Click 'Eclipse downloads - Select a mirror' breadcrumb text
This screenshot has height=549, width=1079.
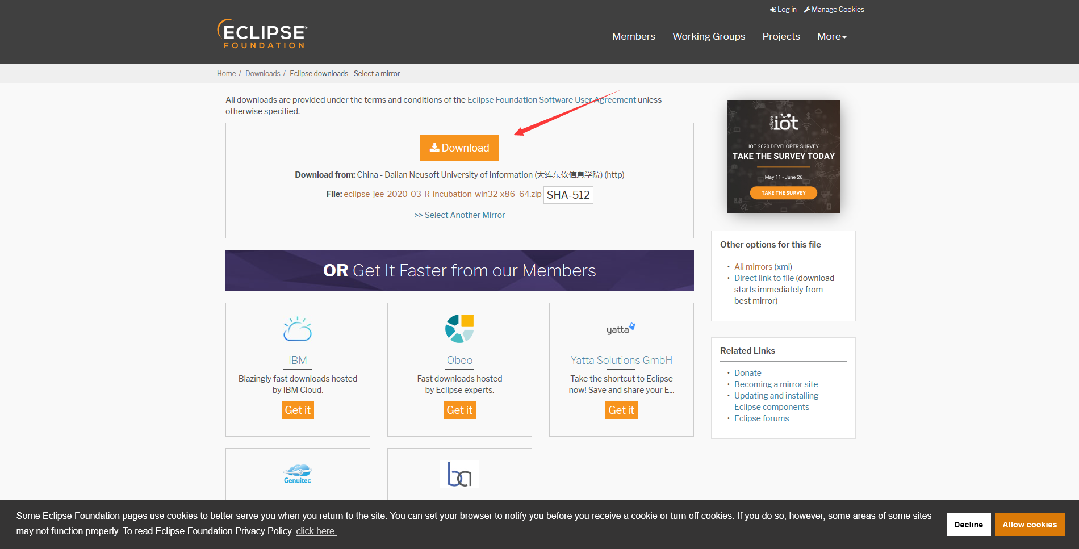coord(345,74)
